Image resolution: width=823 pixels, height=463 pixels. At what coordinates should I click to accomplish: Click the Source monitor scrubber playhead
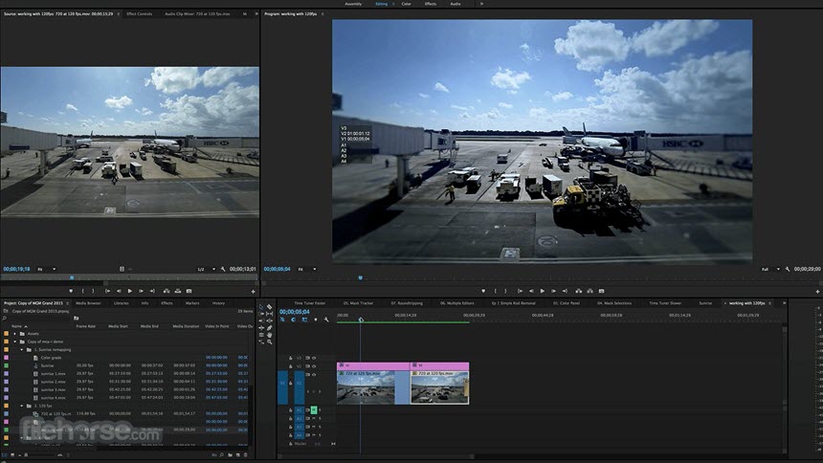(x=72, y=277)
